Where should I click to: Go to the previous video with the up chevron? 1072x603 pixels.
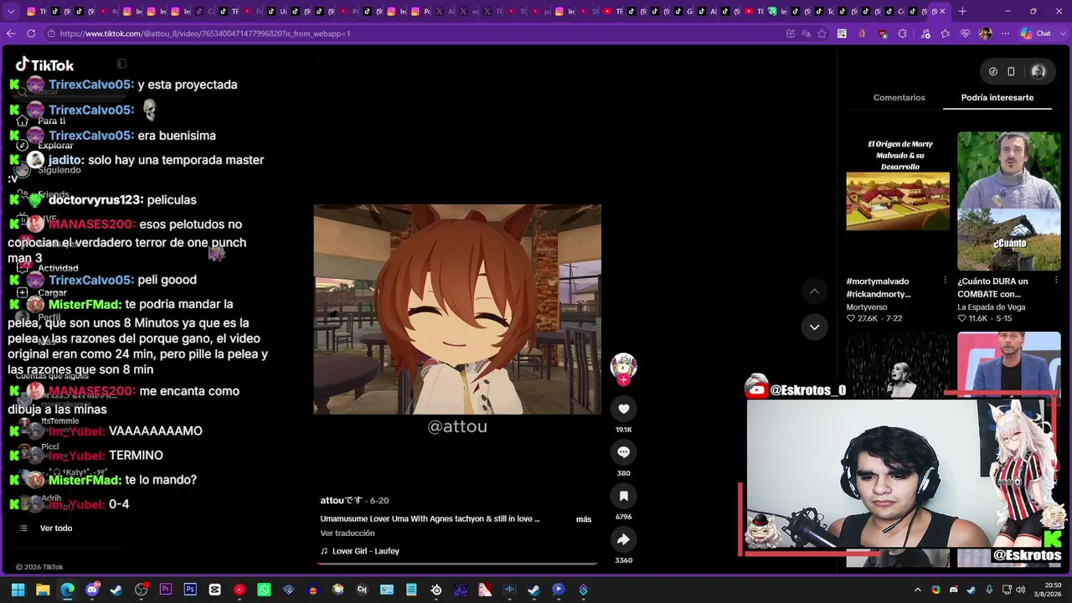click(814, 291)
